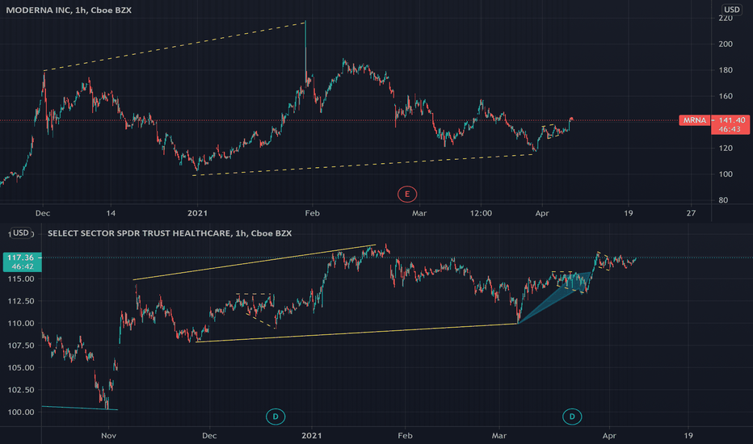Open the March dividend D marker
Viewport: 753px width, 444px height.
coord(572,417)
